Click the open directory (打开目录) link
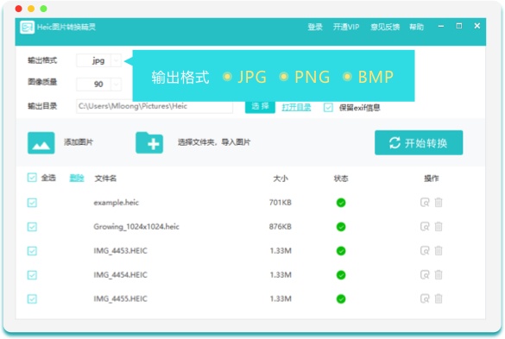The width and height of the screenshot is (505, 339). (296, 108)
